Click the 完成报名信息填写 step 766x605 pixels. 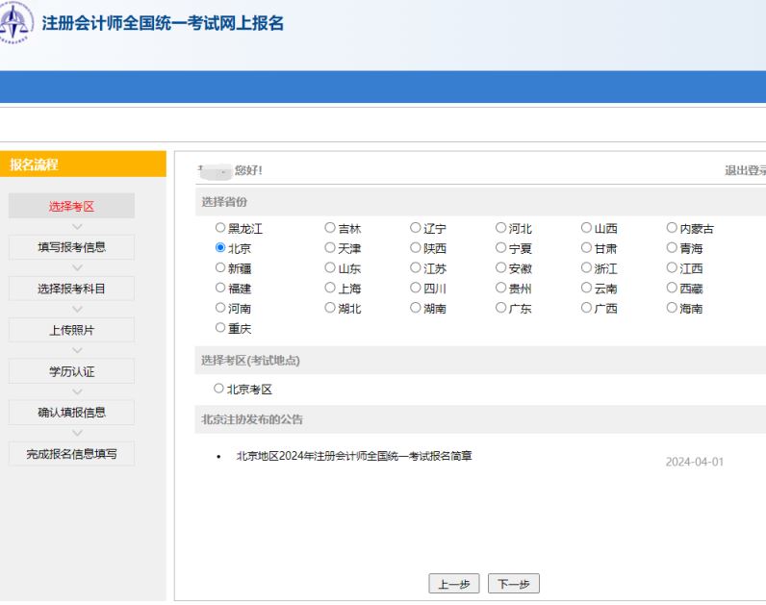pos(71,454)
